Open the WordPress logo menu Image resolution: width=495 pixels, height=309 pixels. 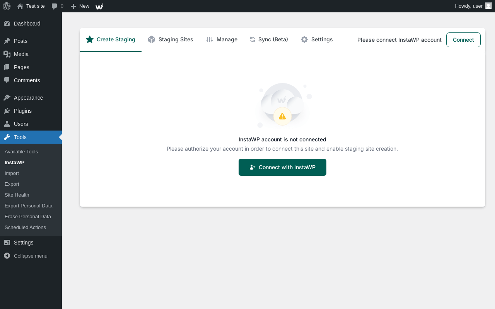[x=7, y=6]
